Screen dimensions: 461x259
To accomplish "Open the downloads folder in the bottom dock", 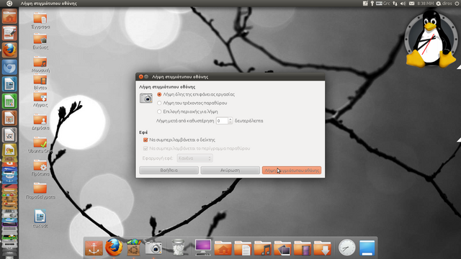I will pos(322,248).
